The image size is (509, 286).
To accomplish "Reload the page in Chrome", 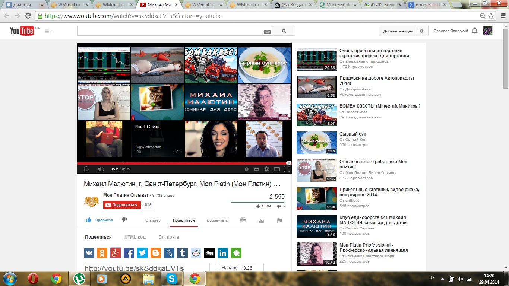I will point(28,16).
